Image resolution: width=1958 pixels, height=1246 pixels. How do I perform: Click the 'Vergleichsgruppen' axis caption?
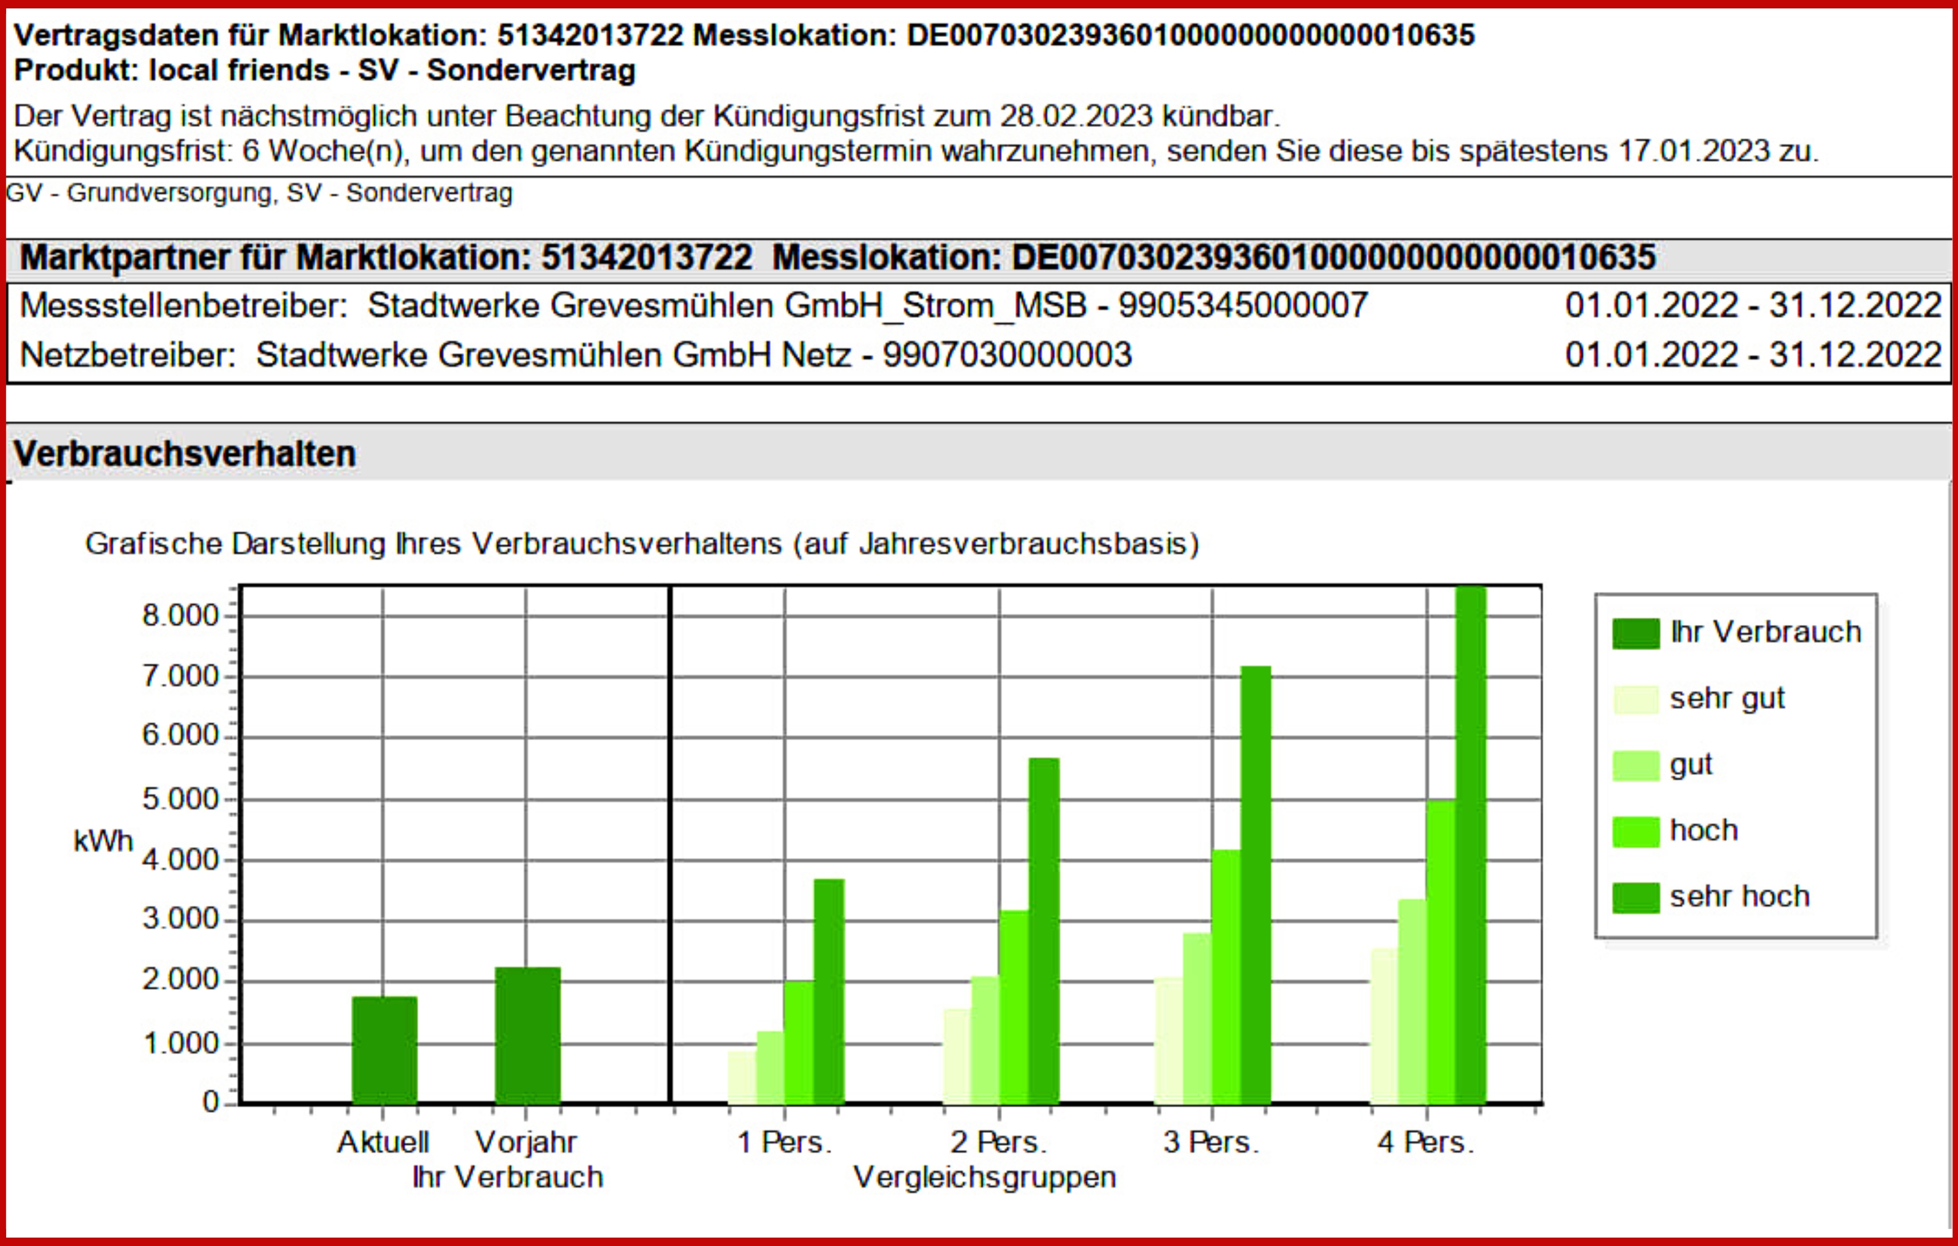point(984,1177)
